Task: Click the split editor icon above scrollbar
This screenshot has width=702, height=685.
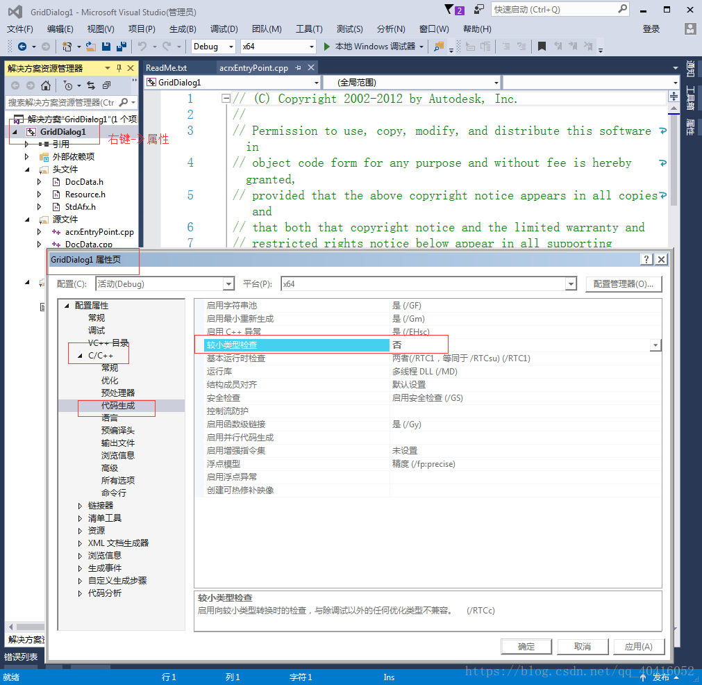Action: [x=674, y=96]
